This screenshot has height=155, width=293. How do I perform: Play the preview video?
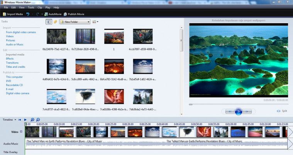pyautogui.click(x=239, y=112)
